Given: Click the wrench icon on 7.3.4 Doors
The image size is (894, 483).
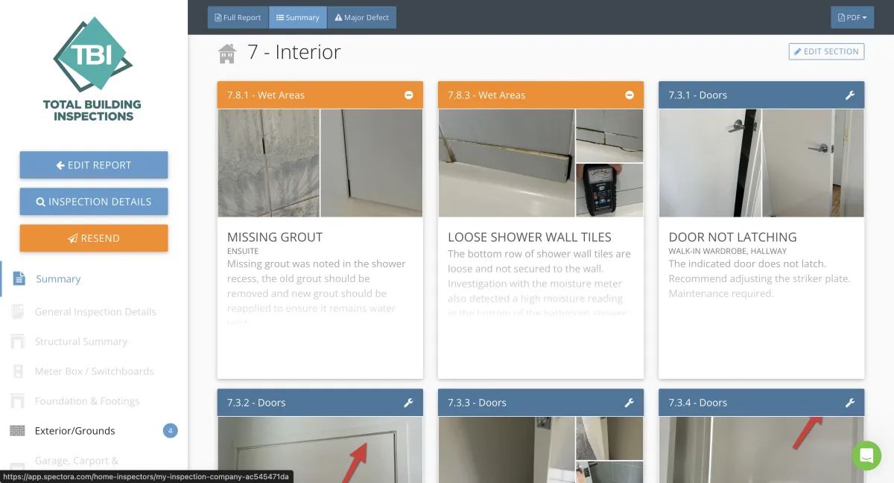Looking at the screenshot, I should (850, 403).
